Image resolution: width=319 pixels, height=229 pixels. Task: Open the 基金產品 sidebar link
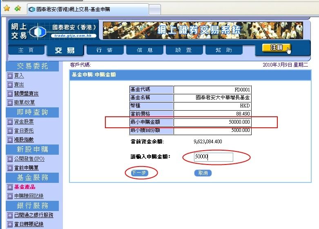click(25, 187)
